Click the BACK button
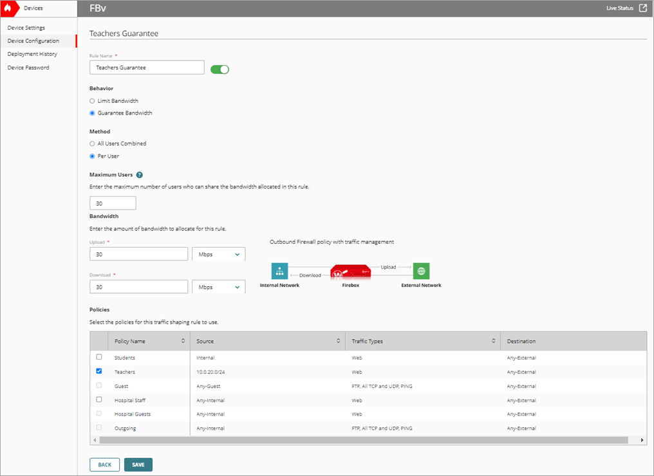Screen dimensions: 654x476 pyautogui.click(x=104, y=464)
